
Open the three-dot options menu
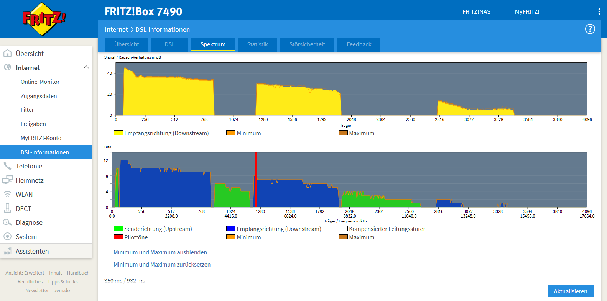pyautogui.click(x=599, y=11)
